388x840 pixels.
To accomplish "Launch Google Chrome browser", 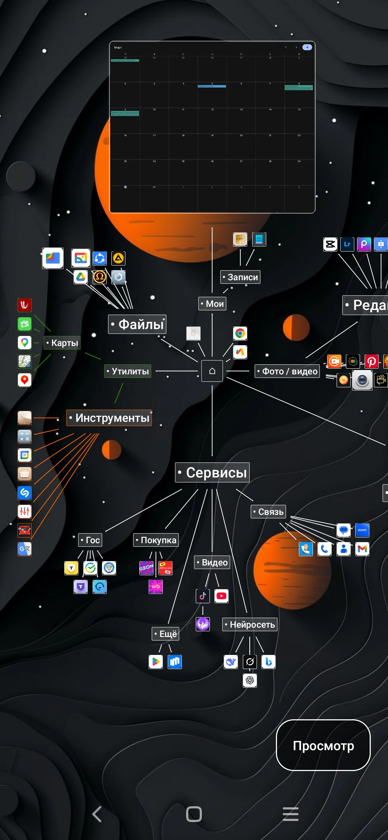I will 240,333.
